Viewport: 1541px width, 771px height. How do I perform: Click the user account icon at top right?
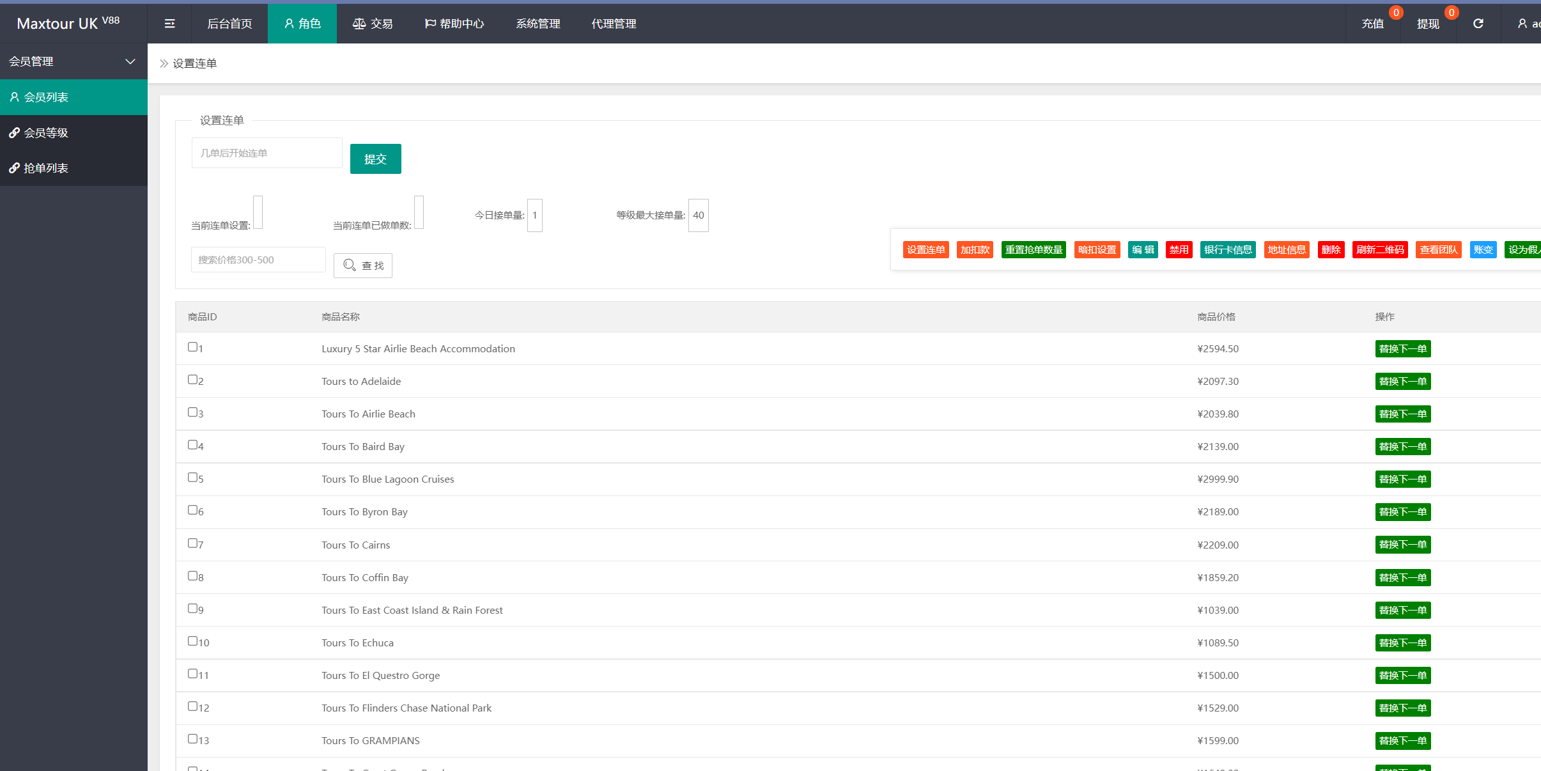coord(1523,24)
